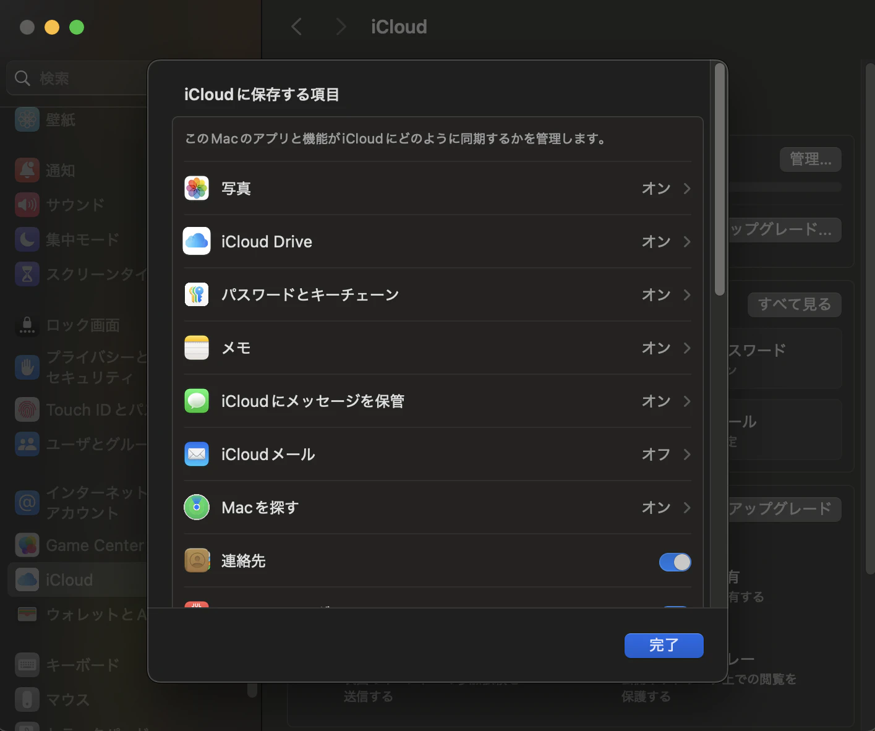This screenshot has height=731, width=875.
Task: Open the Messages in iCloud row chevron
Action: click(x=686, y=401)
